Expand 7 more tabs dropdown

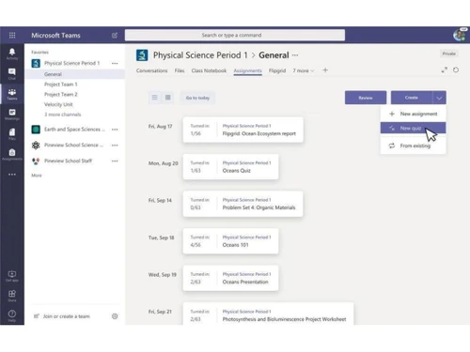coord(303,70)
